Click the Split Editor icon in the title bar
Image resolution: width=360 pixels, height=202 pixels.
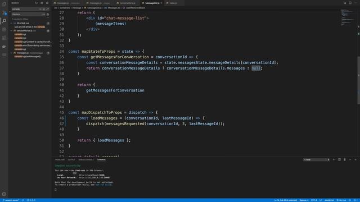[350, 3]
